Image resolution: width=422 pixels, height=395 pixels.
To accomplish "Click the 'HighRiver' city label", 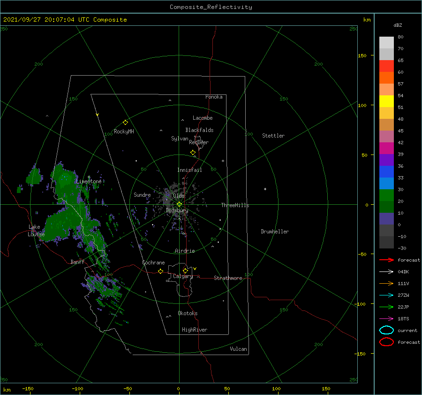I will [195, 330].
